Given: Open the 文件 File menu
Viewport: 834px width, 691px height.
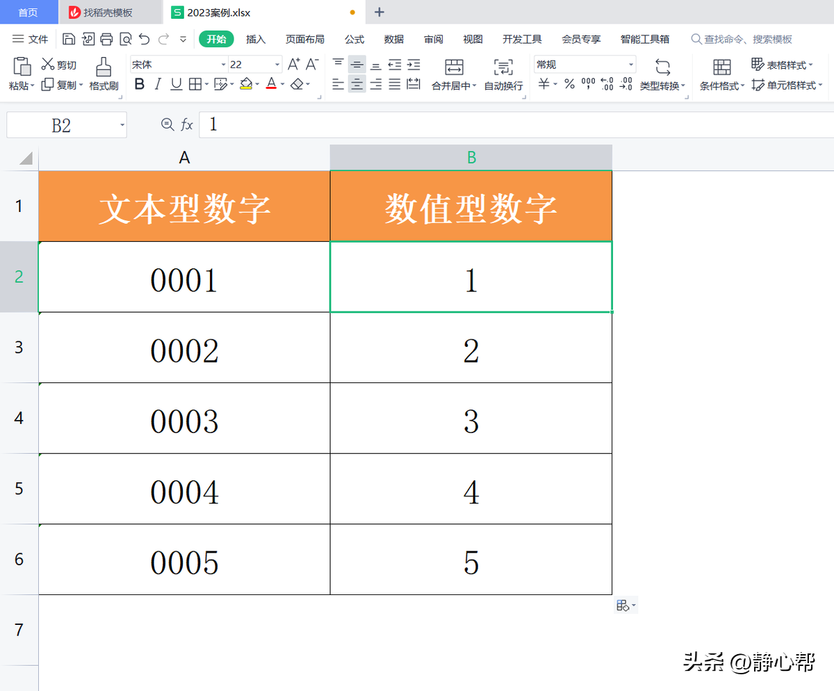Looking at the screenshot, I should (x=31, y=39).
